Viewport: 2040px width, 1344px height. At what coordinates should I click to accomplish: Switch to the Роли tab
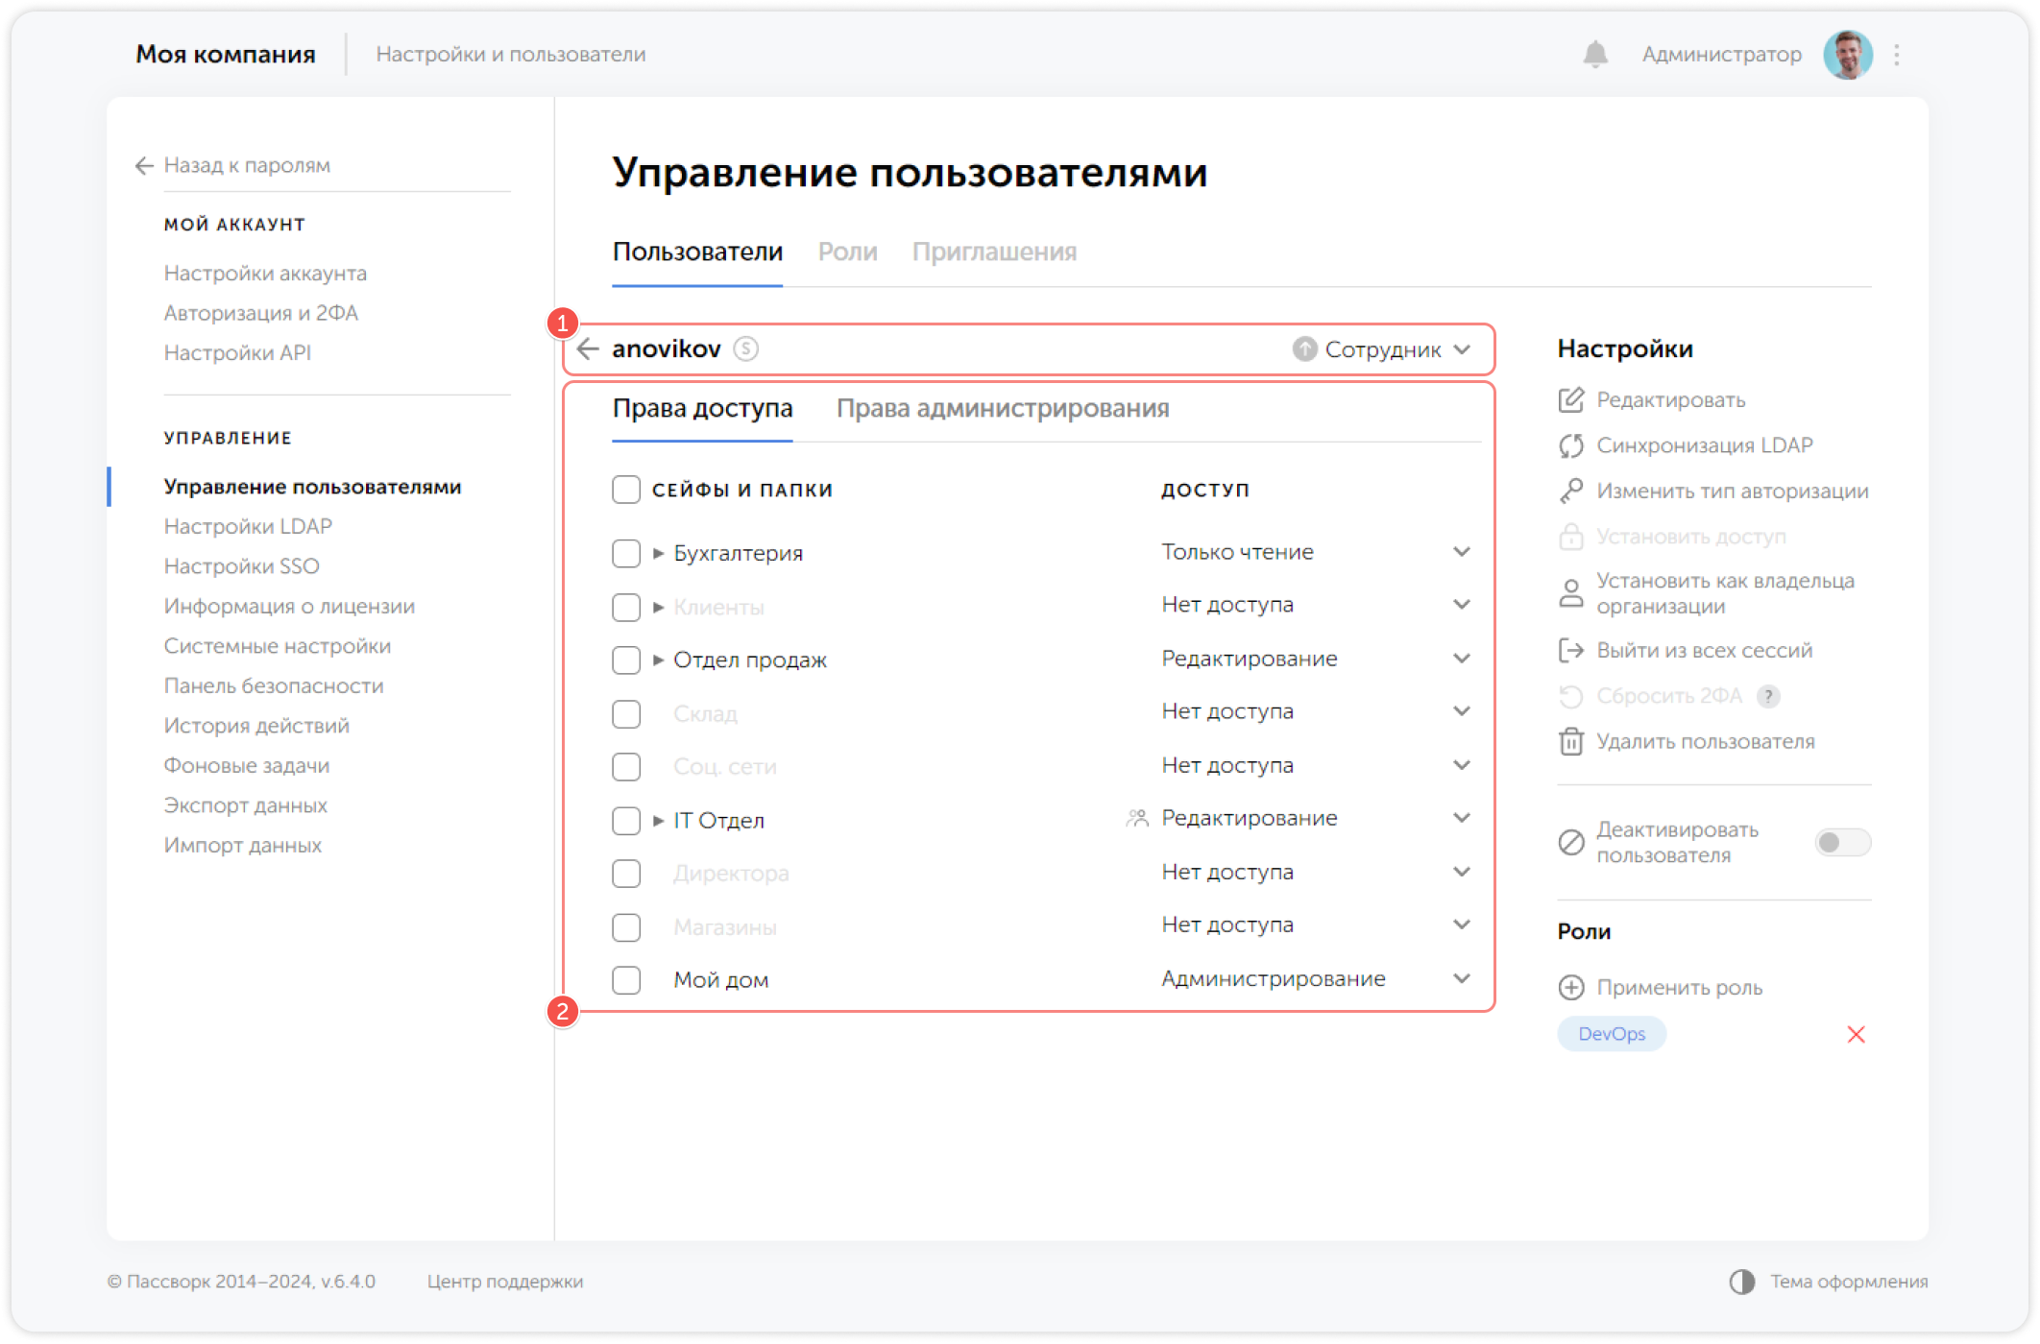[847, 252]
